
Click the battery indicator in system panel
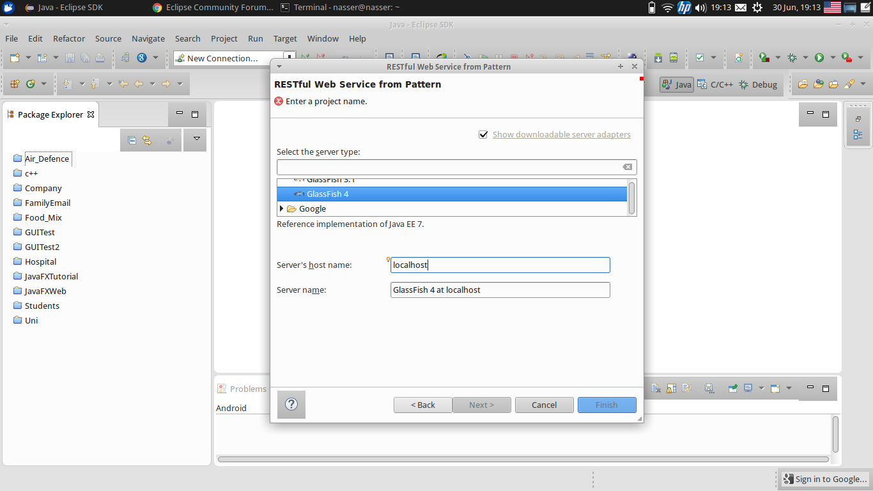pyautogui.click(x=652, y=8)
